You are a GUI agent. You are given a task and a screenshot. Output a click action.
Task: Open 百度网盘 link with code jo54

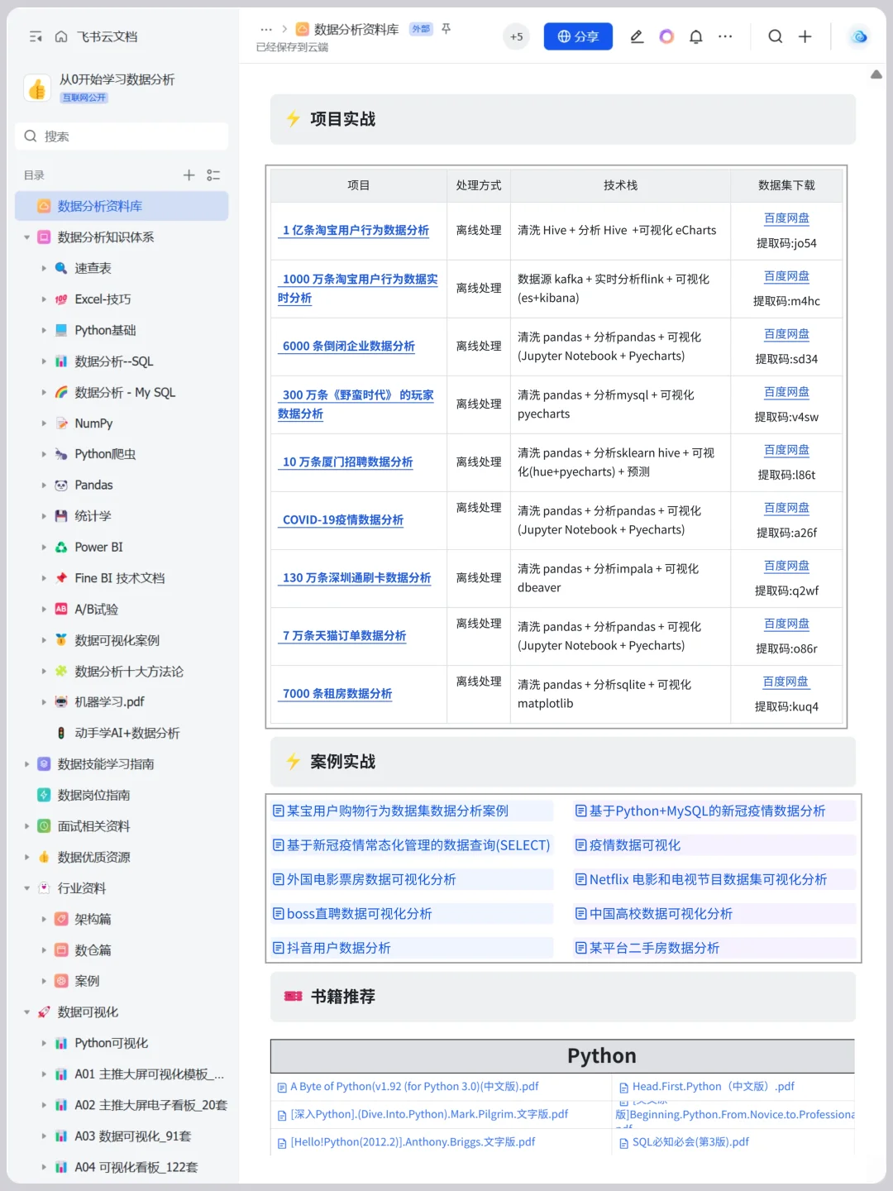click(786, 218)
